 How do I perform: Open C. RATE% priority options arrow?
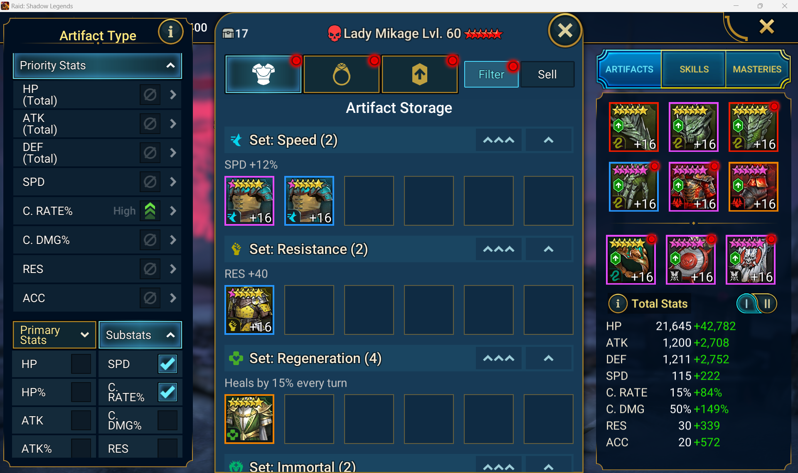pos(173,211)
